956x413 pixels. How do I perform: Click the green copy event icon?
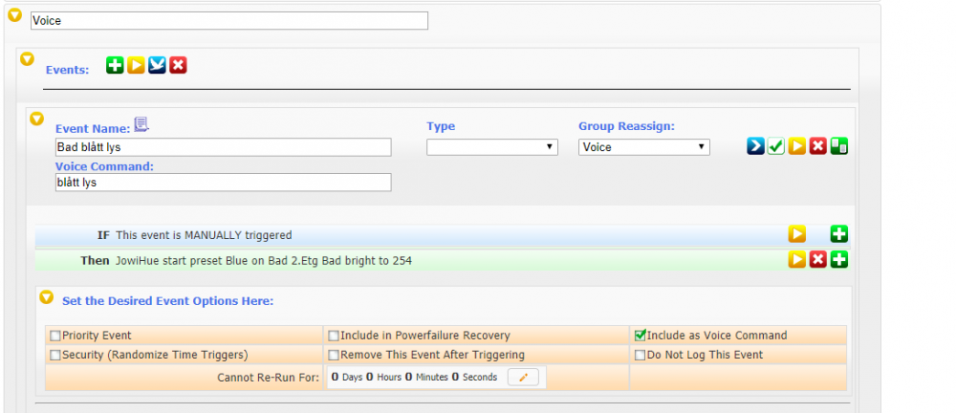click(839, 146)
